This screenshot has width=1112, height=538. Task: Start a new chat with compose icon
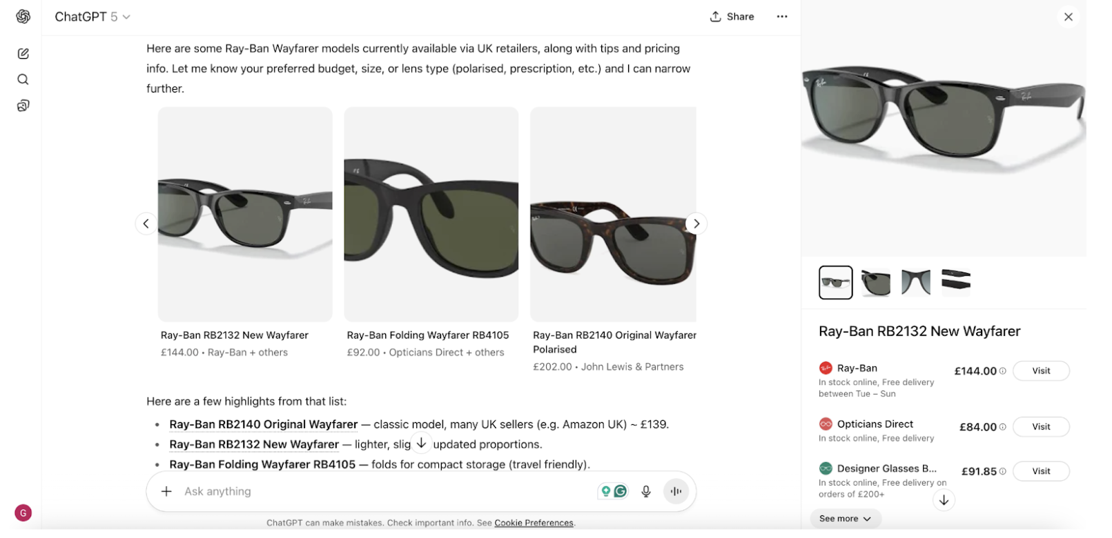23,54
